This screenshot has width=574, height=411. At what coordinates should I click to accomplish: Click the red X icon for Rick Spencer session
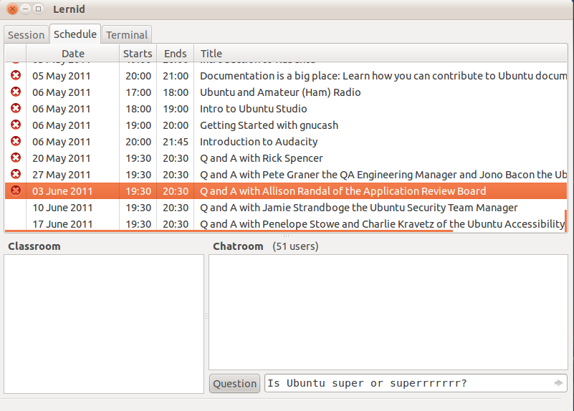(15, 158)
